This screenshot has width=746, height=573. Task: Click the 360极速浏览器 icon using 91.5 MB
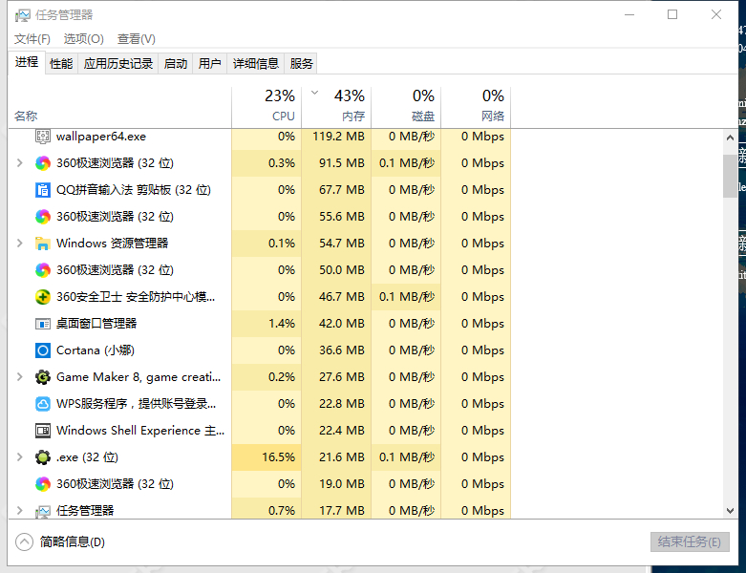pyautogui.click(x=43, y=163)
